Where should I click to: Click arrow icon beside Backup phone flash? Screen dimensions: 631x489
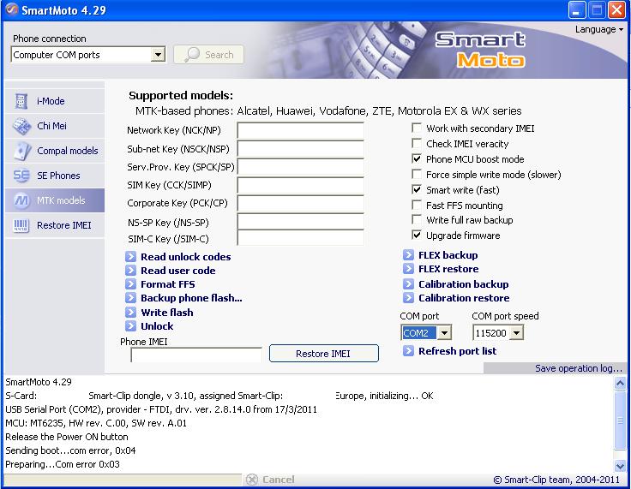pyautogui.click(x=130, y=298)
